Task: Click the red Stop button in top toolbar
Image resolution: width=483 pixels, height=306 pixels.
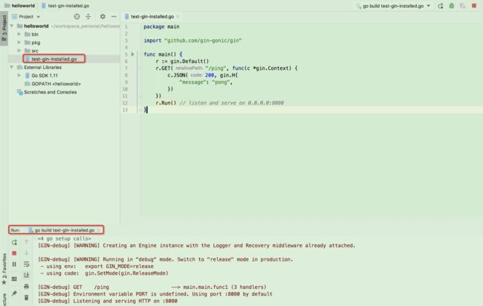Action: (474, 6)
